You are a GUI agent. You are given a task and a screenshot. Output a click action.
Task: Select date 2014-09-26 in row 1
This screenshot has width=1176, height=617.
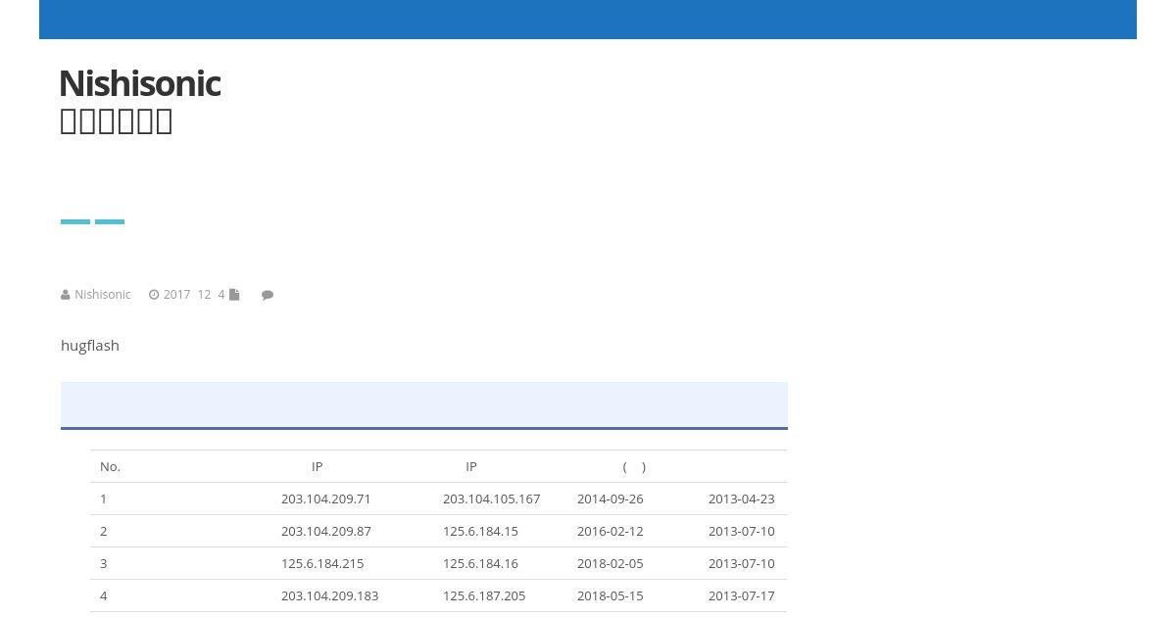pos(611,499)
